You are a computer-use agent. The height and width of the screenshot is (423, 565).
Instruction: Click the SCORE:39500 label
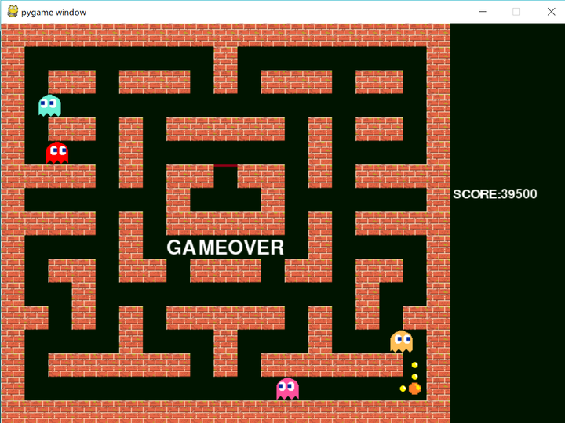[x=495, y=194]
